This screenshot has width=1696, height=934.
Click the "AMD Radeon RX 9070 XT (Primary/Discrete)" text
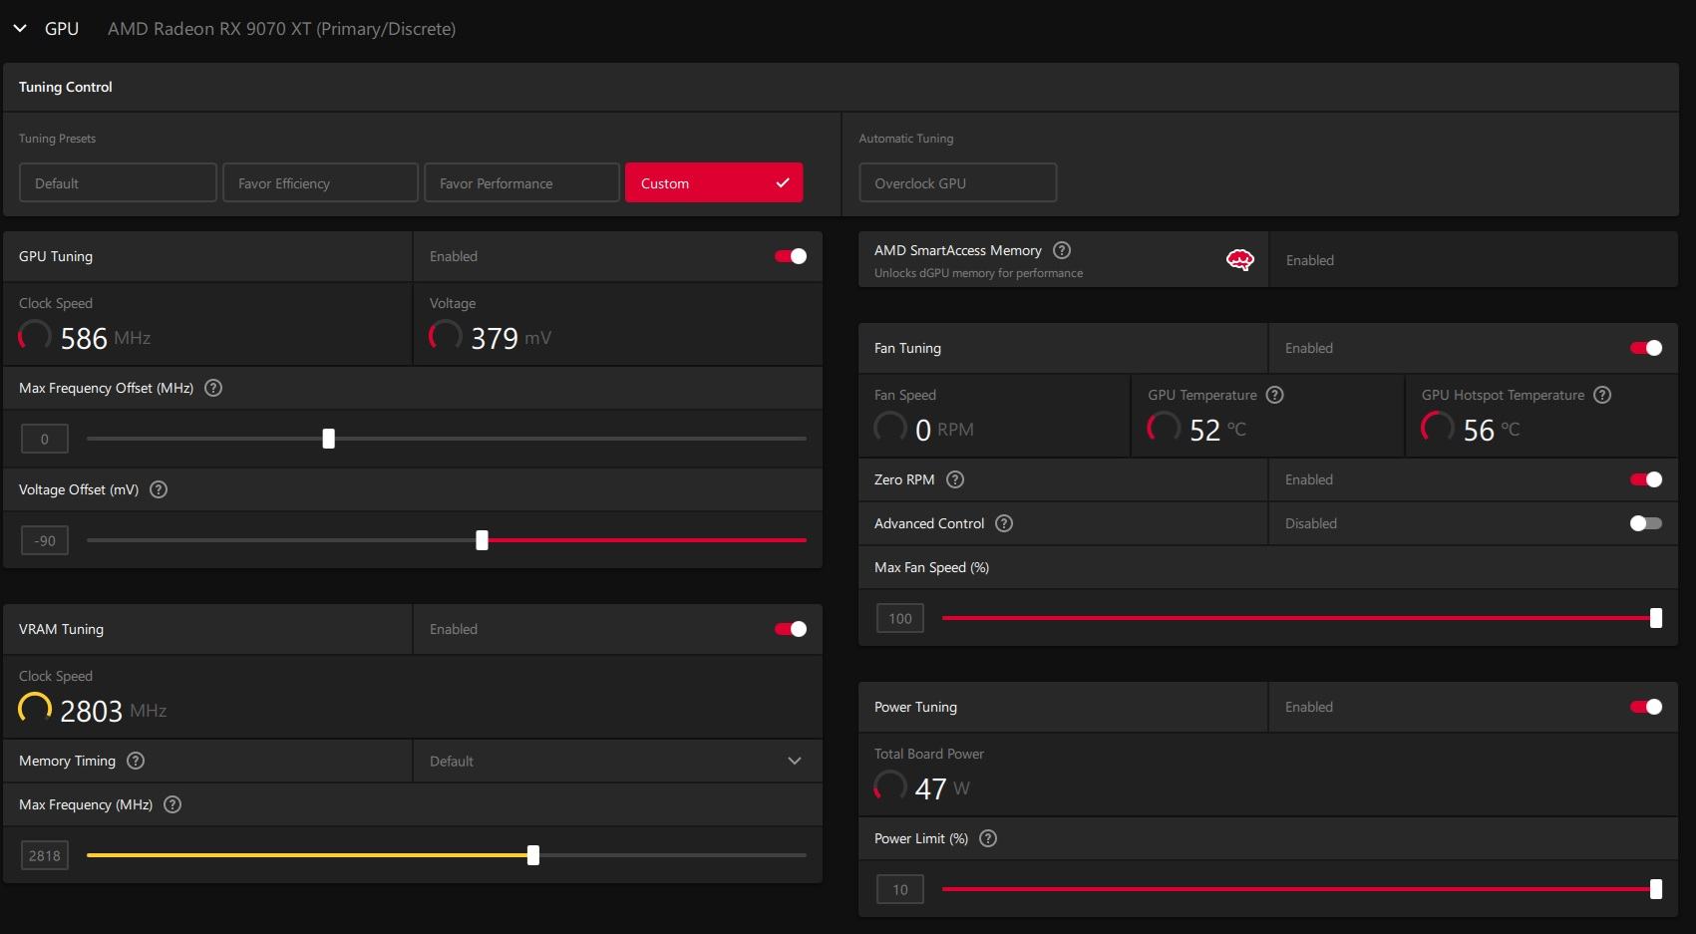[282, 29]
